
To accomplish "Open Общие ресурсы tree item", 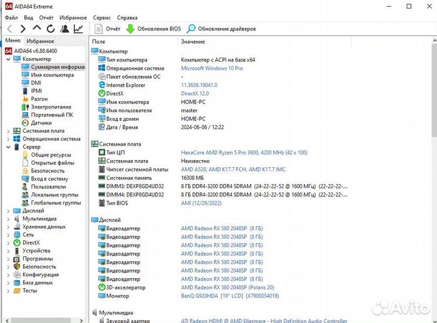I will [x=47, y=155].
